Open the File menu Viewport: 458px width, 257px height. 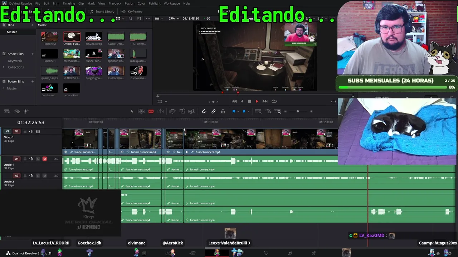pos(38,3)
